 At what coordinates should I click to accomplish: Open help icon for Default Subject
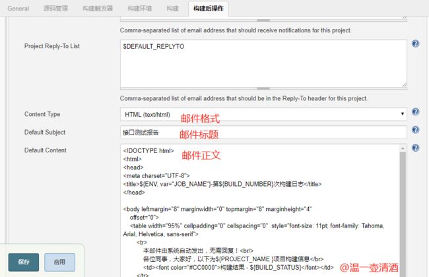415,130
